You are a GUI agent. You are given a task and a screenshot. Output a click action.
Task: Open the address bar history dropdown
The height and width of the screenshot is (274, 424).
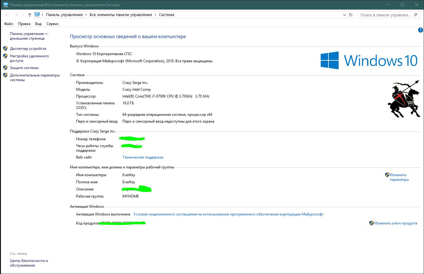tap(345, 15)
